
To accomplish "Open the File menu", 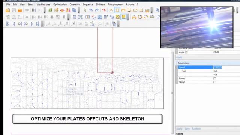I will tap(8, 4).
